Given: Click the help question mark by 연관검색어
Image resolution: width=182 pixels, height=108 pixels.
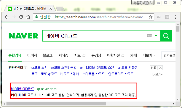Looking at the screenshot, I should pyautogui.click(x=25, y=68).
